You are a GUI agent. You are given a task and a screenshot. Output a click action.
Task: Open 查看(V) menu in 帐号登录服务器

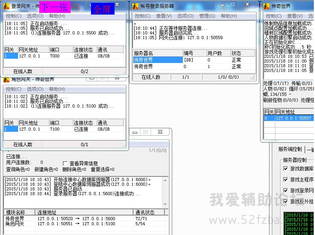click(x=164, y=16)
